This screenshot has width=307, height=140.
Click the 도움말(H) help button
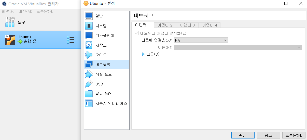294,135
